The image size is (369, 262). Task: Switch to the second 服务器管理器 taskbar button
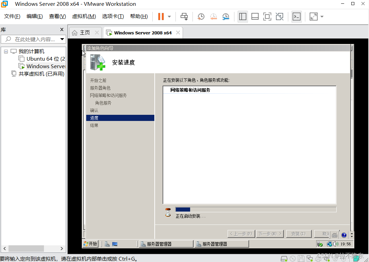222,244
